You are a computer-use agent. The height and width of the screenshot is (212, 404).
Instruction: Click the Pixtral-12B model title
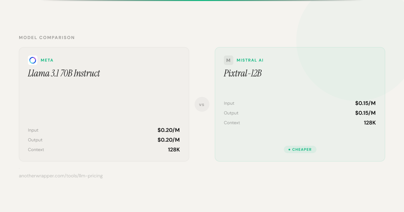[242, 73]
